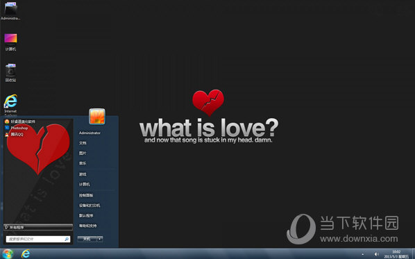Open 文档 in the Start menu
This screenshot has height=259, width=415.
tap(83, 143)
